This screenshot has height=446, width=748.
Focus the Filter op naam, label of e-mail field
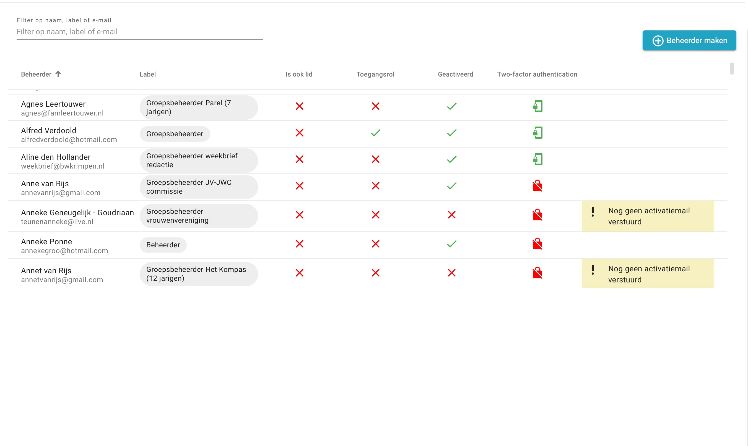pyautogui.click(x=139, y=32)
